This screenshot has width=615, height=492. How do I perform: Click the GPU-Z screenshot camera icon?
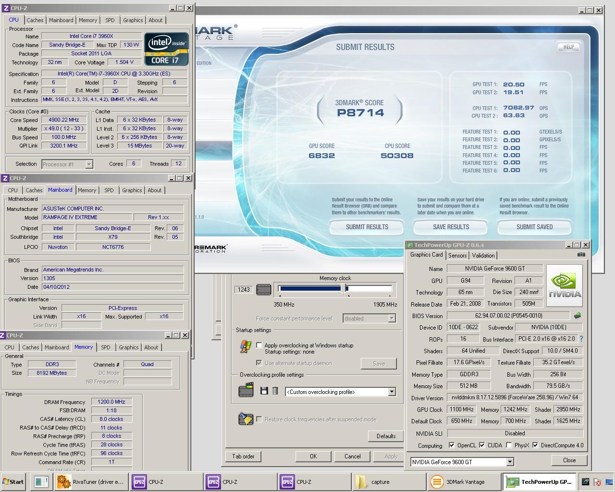click(581, 255)
